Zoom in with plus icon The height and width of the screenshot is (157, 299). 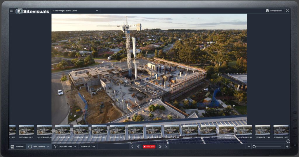[287, 147]
